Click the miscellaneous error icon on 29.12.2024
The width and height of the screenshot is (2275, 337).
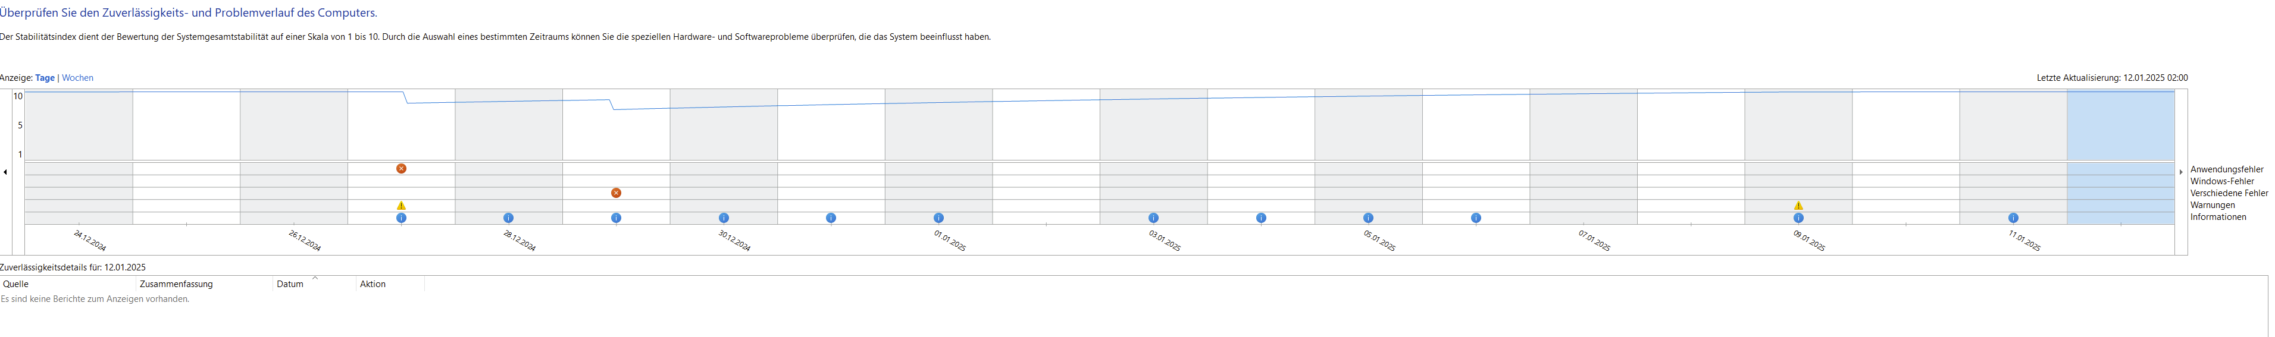pos(615,193)
